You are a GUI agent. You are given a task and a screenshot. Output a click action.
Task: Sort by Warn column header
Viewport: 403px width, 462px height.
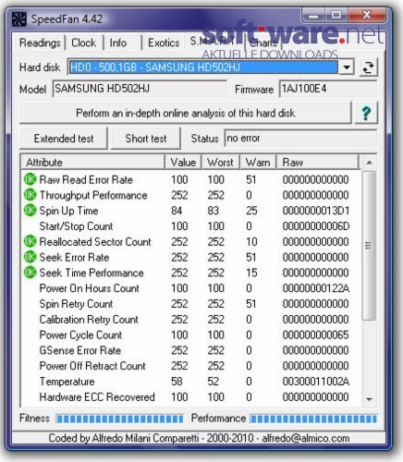point(258,163)
